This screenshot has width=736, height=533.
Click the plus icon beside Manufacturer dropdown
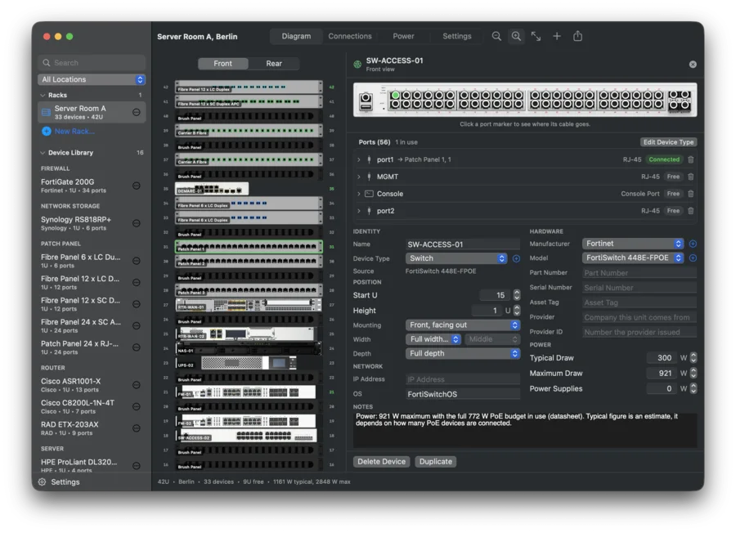tap(693, 244)
